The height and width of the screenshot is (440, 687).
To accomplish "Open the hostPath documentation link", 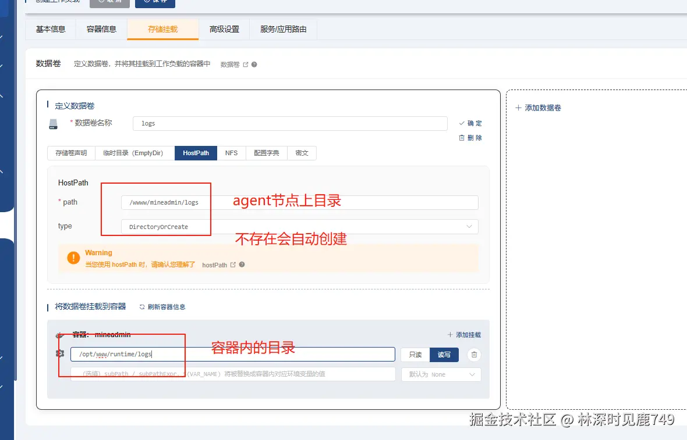I will [214, 265].
